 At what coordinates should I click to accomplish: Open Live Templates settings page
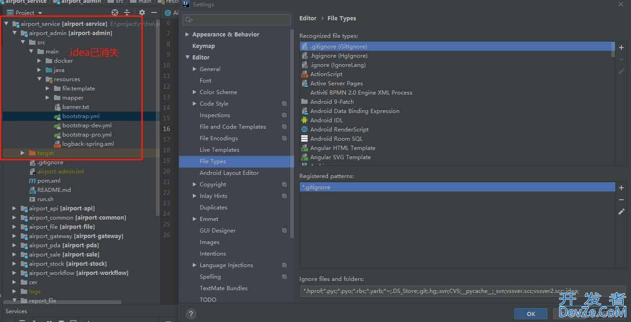tap(219, 150)
